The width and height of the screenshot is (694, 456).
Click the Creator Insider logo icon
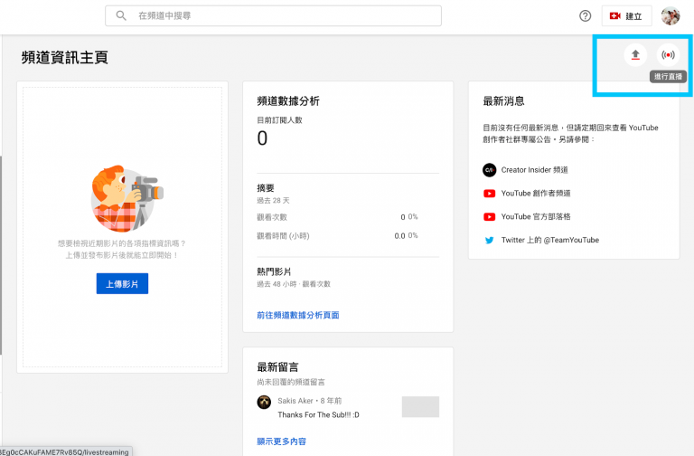[489, 170]
